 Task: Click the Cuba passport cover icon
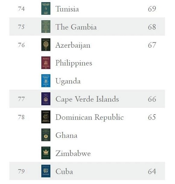coord(46,171)
